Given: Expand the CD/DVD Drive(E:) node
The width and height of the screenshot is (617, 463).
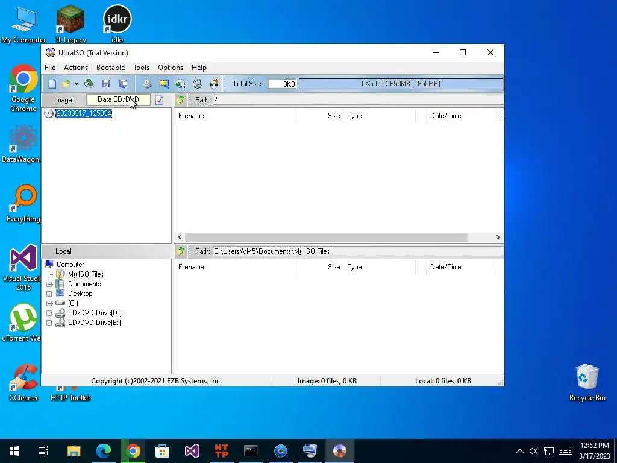Looking at the screenshot, I should coord(49,323).
